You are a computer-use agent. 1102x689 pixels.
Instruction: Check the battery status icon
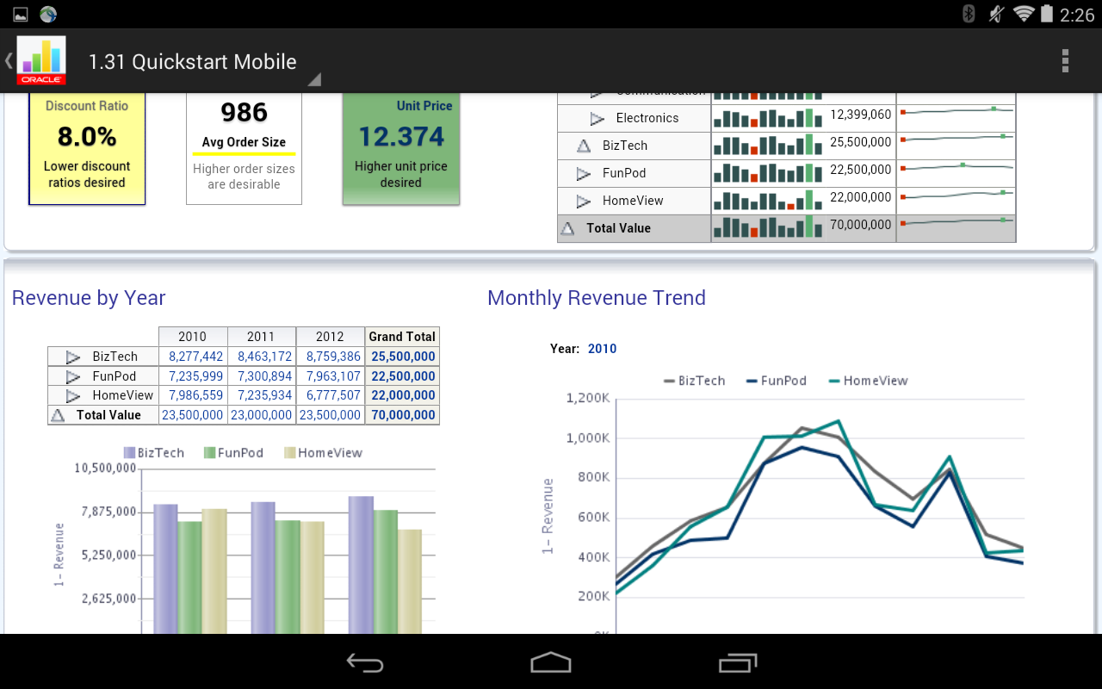tap(1047, 14)
